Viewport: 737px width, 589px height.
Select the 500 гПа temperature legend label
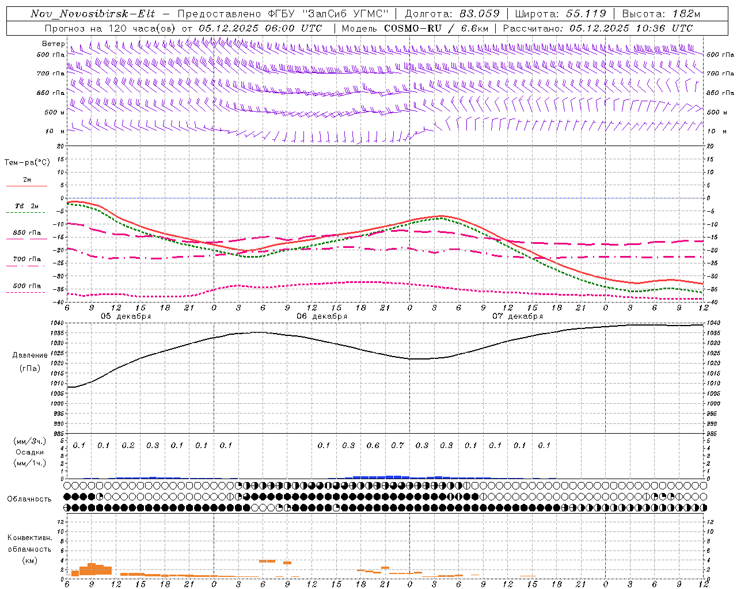(27, 286)
